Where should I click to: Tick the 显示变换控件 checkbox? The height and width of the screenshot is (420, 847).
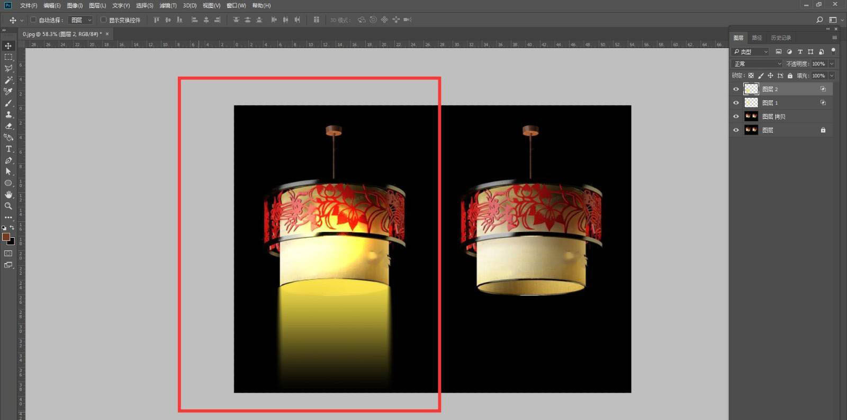pyautogui.click(x=103, y=20)
